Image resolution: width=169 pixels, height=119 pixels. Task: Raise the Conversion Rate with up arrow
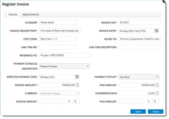pyautogui.click(x=157, y=92)
